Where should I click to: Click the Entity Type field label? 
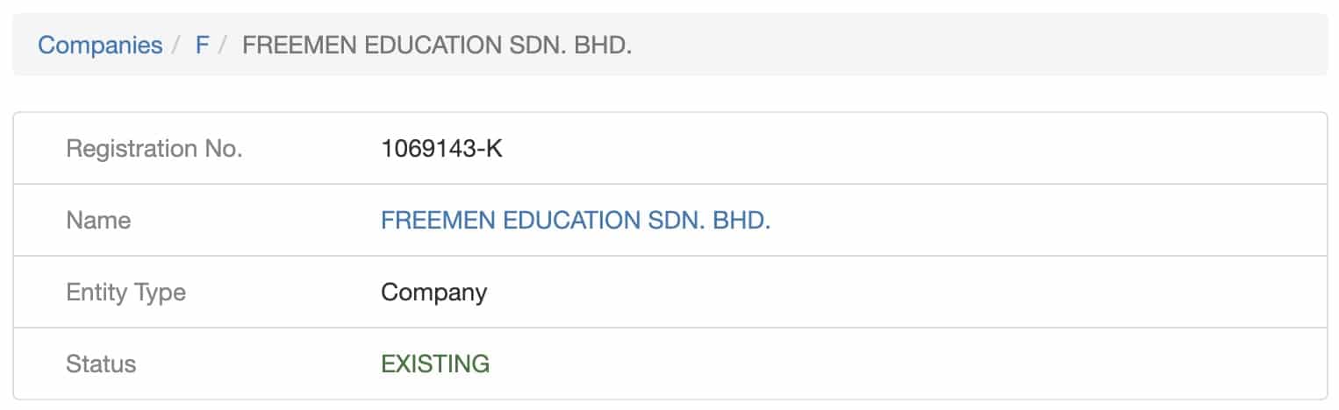pyautogui.click(x=125, y=293)
